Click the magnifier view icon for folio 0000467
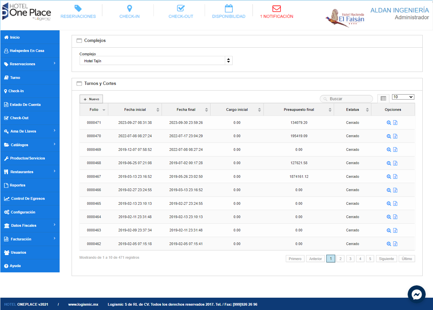The height and width of the screenshot is (310, 433). 388,177
